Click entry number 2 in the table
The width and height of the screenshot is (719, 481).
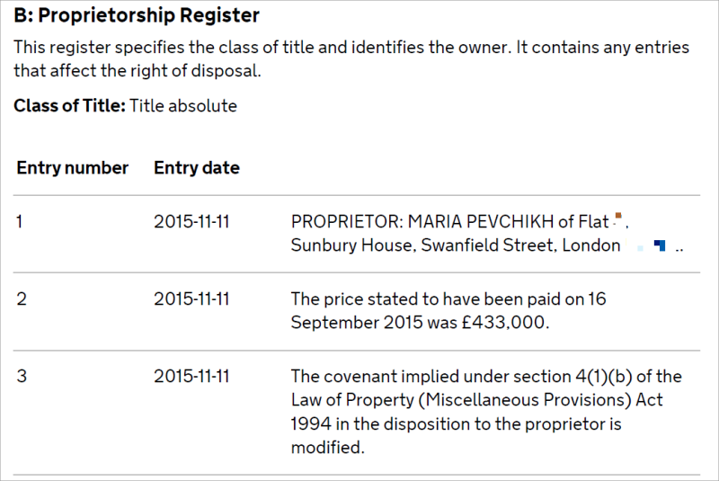click(x=22, y=298)
